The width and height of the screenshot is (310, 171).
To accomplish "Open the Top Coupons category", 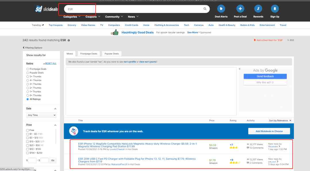I will point(56,25).
